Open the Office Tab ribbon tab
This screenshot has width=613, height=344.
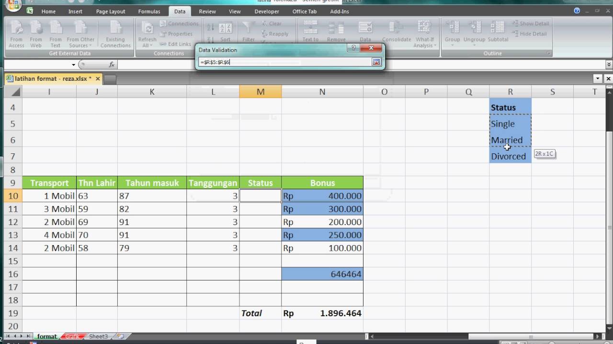point(305,11)
